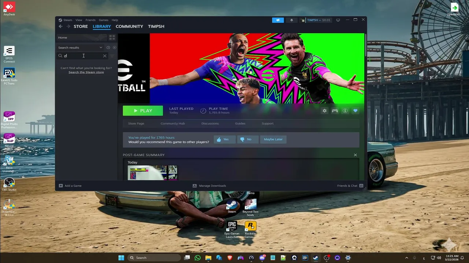Click the Steam forward navigation arrow
The image size is (469, 263).
coord(68,26)
